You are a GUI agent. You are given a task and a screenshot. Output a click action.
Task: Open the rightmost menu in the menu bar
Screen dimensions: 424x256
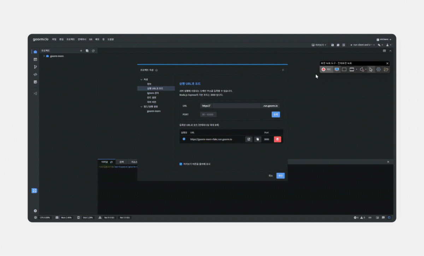tap(111, 39)
